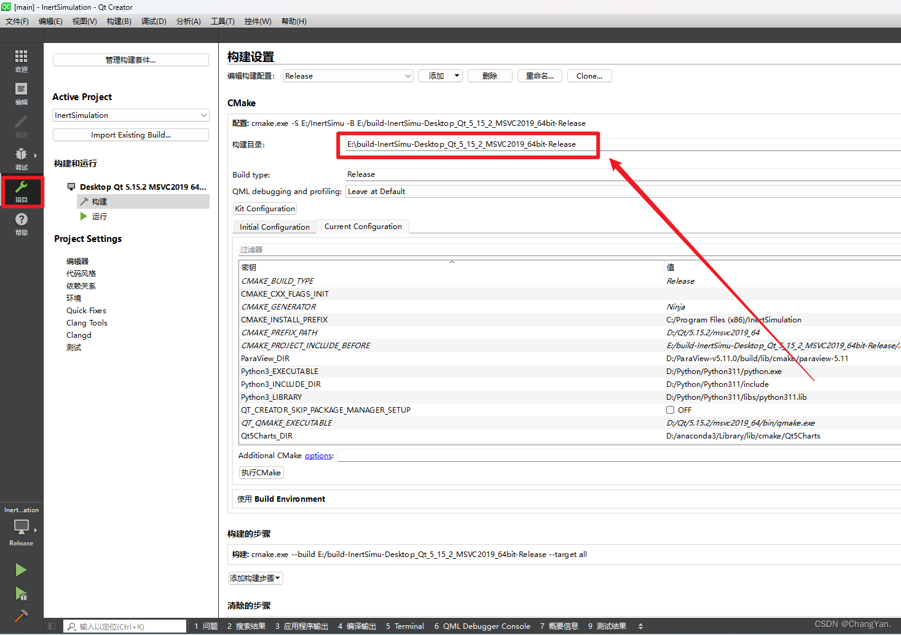The height and width of the screenshot is (635, 901).
Task: Open the 分析(A) menu
Action: (x=188, y=21)
